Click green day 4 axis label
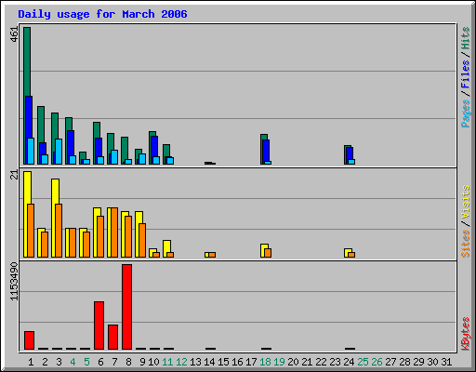Image resolution: width=476 pixels, height=372 pixels. coord(73,362)
